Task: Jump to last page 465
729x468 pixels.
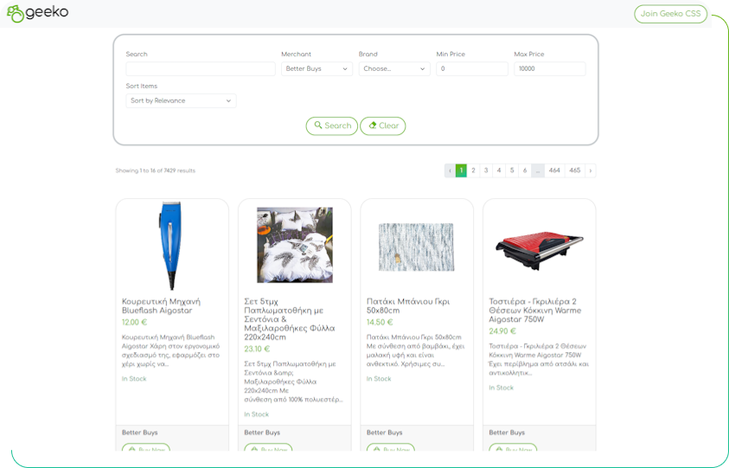Action: pos(575,170)
